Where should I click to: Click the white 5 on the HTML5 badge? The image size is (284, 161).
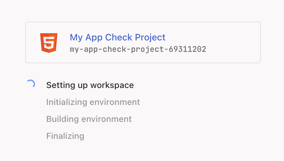point(49,43)
